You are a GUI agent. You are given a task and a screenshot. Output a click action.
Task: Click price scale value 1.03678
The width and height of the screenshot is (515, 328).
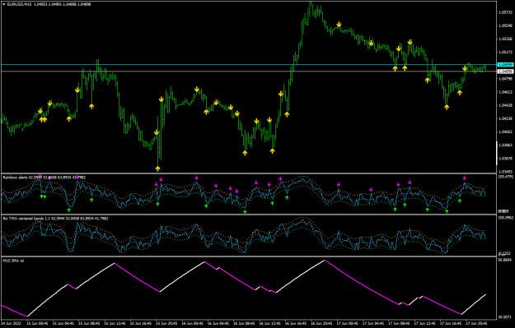tap(505, 159)
